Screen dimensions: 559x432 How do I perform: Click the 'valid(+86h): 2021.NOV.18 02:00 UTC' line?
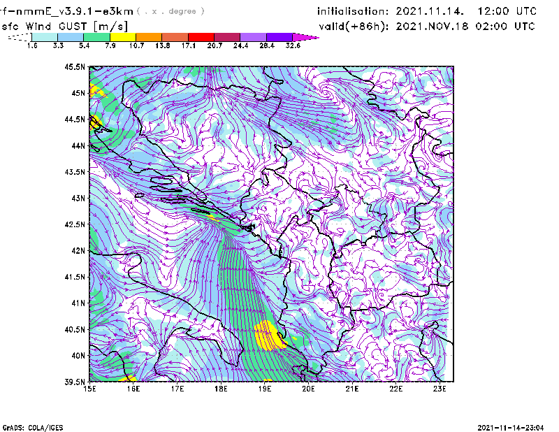tap(427, 27)
